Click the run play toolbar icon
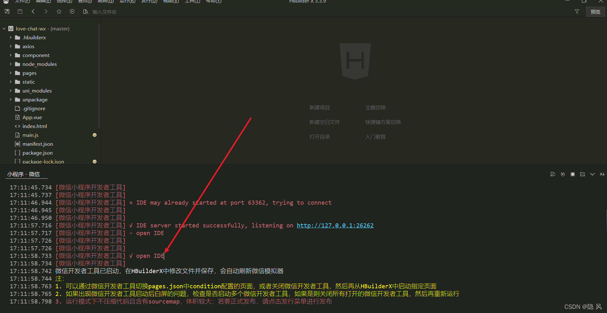Image resolution: width=607 pixels, height=313 pixels. 72,12
